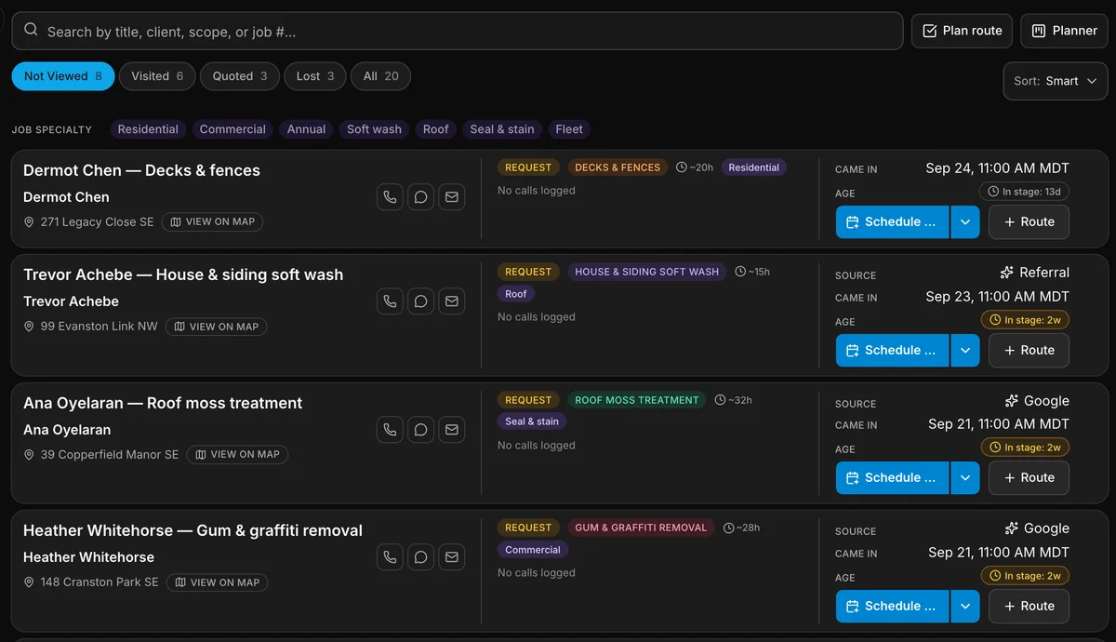The image size is (1116, 642).
Task: Switch to the Quoted tab
Action: click(239, 76)
